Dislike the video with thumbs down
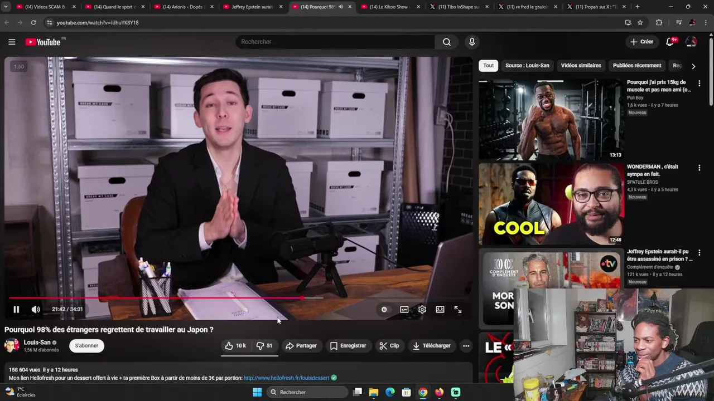This screenshot has width=714, height=401. pos(264,346)
